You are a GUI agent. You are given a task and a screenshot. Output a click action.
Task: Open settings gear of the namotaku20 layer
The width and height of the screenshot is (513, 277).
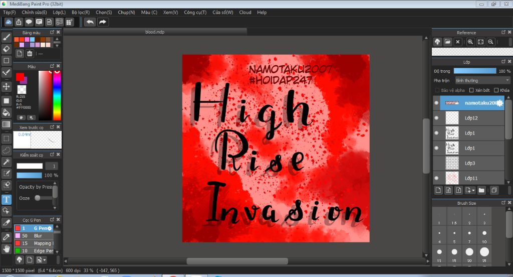(499, 103)
